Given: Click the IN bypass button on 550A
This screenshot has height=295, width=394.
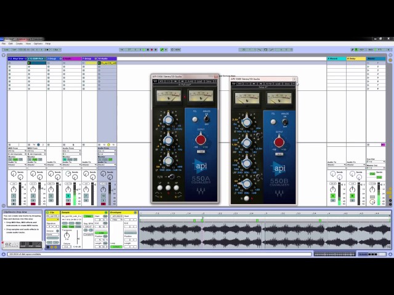Looking at the screenshot, I should (168, 187).
